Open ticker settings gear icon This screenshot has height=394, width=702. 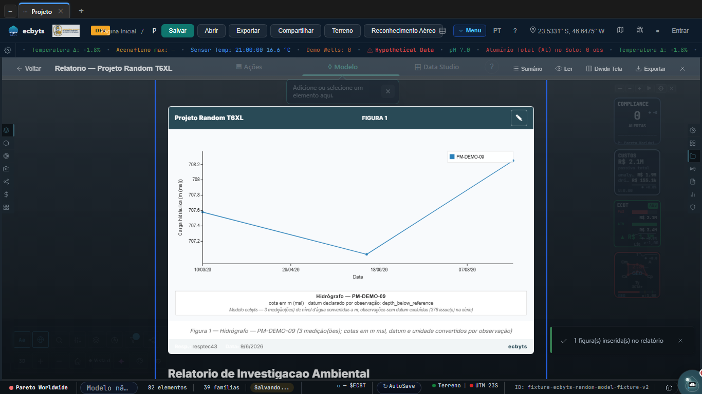click(8, 50)
